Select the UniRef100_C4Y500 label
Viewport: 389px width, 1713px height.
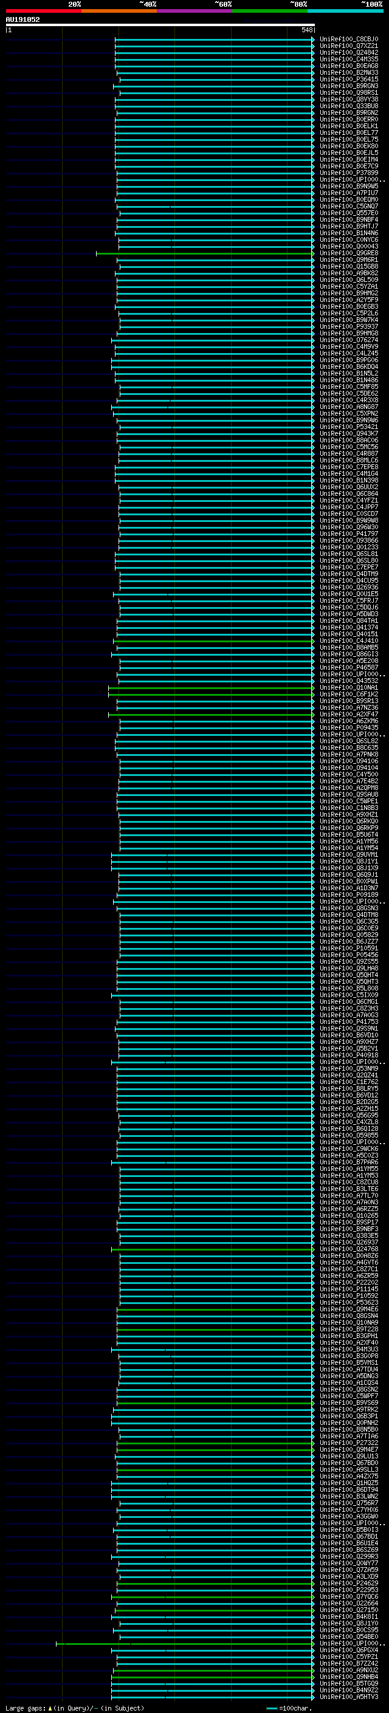point(348,775)
